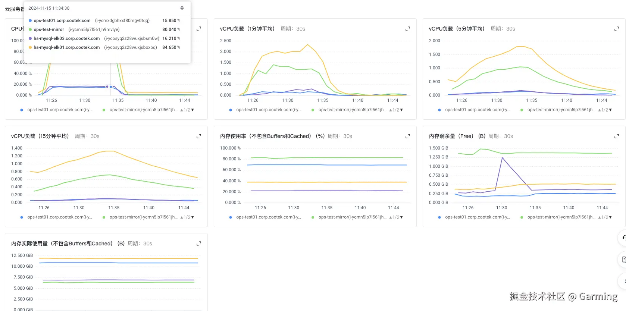Toggle ops-test-mirror series in 15分钟平均 vCPU legend
Image resolution: width=626 pixels, height=311 pixels.
[140, 217]
